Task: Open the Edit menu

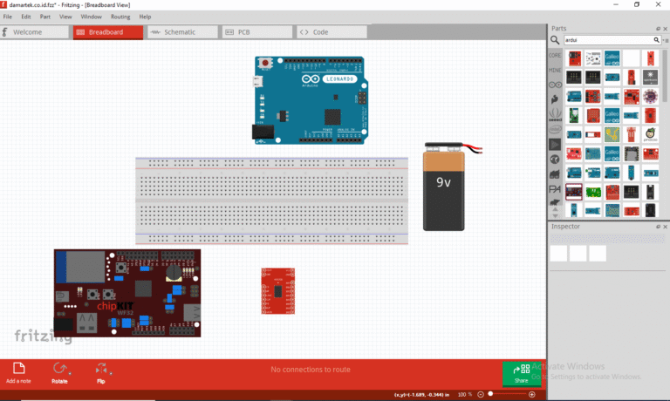Action: click(26, 17)
